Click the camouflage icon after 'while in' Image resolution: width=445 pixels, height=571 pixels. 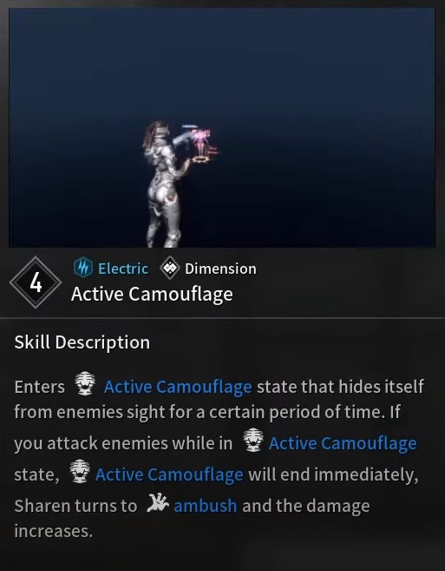click(252, 440)
